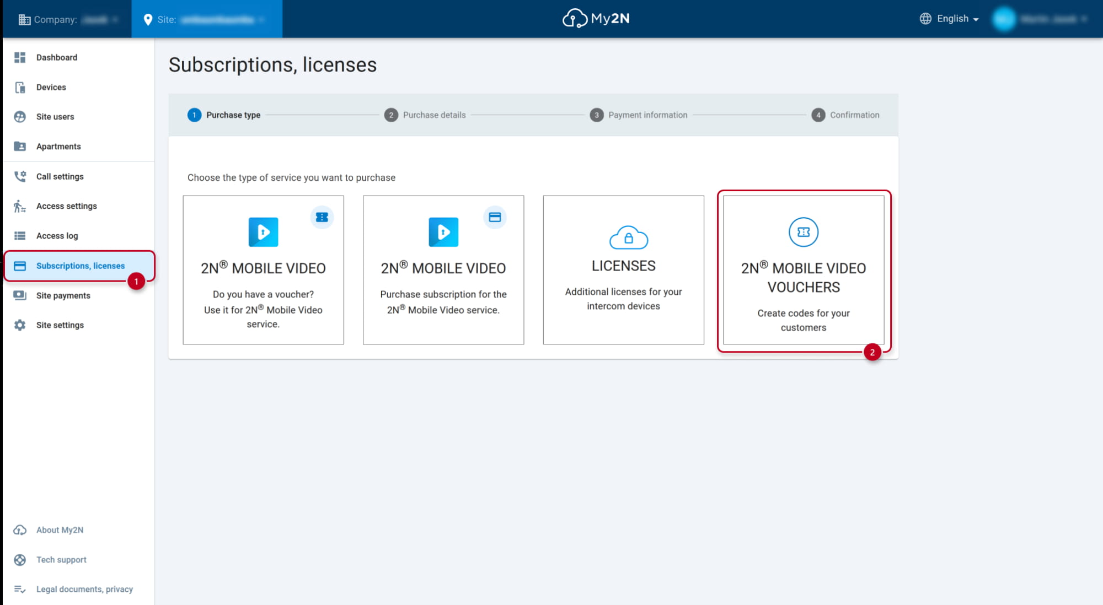This screenshot has width=1103, height=605.
Task: Click the blue play logo on subscription purchase card
Action: click(443, 232)
